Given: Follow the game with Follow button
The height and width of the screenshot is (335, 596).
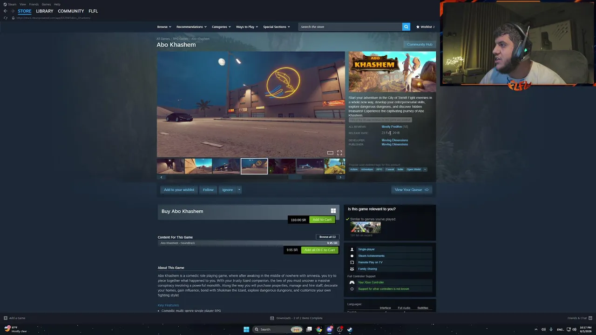Looking at the screenshot, I should (x=208, y=190).
